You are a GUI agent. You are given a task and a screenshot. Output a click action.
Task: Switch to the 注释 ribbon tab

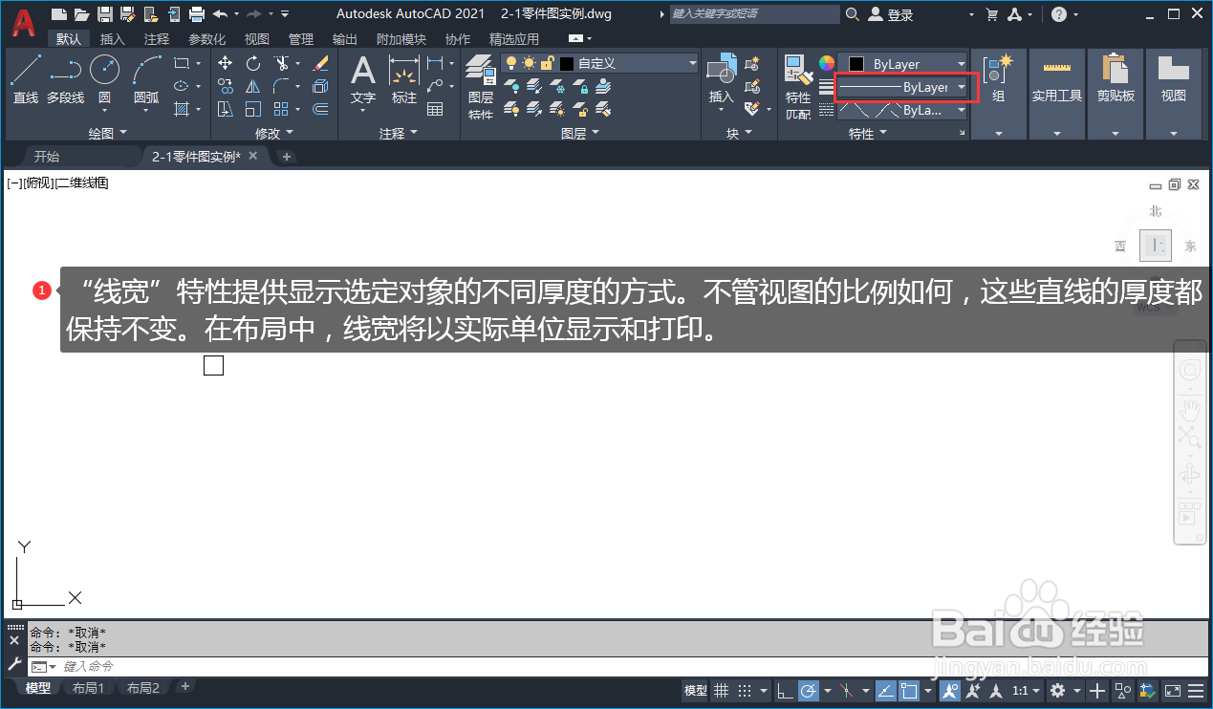point(157,39)
